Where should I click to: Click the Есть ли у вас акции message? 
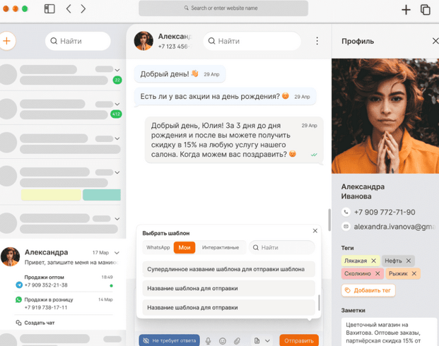(x=225, y=96)
